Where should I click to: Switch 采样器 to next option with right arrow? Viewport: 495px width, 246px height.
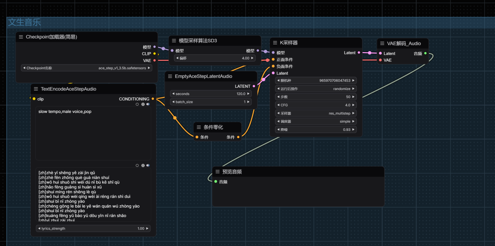pyautogui.click(x=353, y=113)
